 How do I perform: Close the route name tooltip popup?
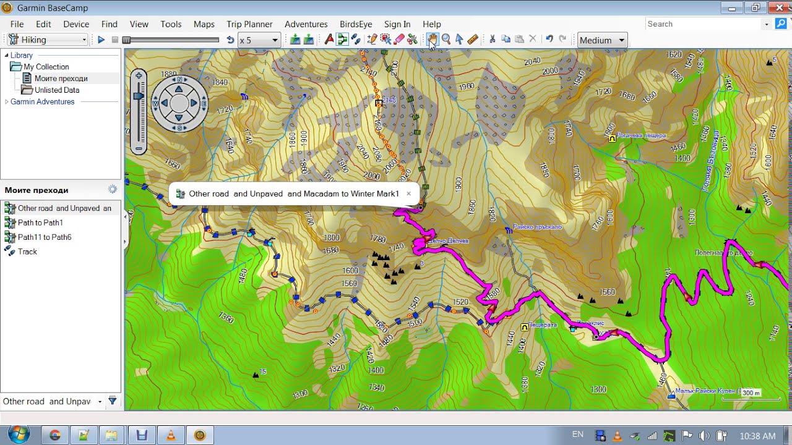point(408,193)
